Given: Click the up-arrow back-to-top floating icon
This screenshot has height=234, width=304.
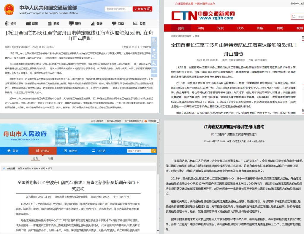Looking at the screenshot, I should (154, 70).
